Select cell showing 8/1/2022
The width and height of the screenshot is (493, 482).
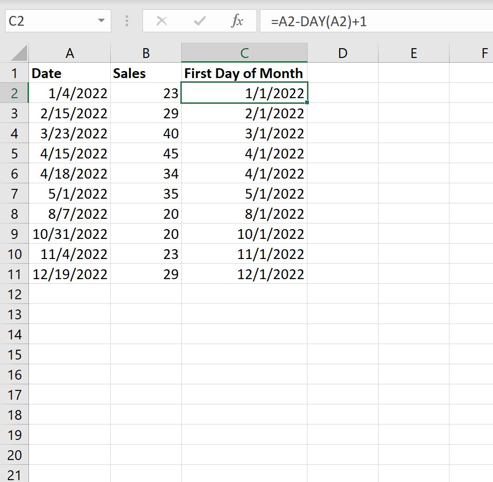244,214
